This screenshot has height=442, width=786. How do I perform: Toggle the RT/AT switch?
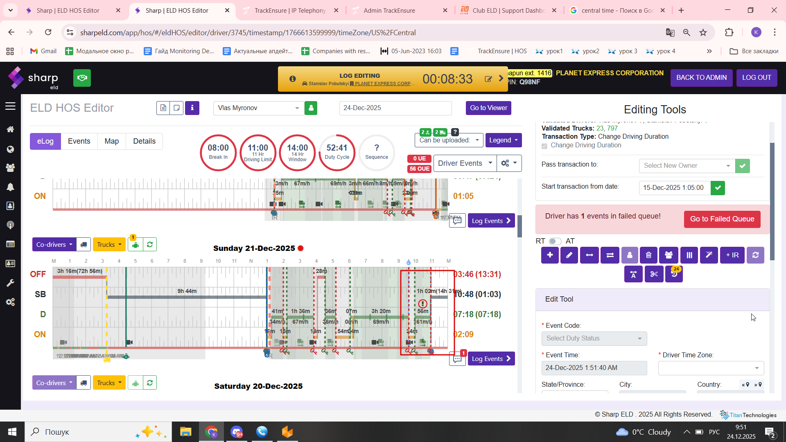(x=555, y=241)
